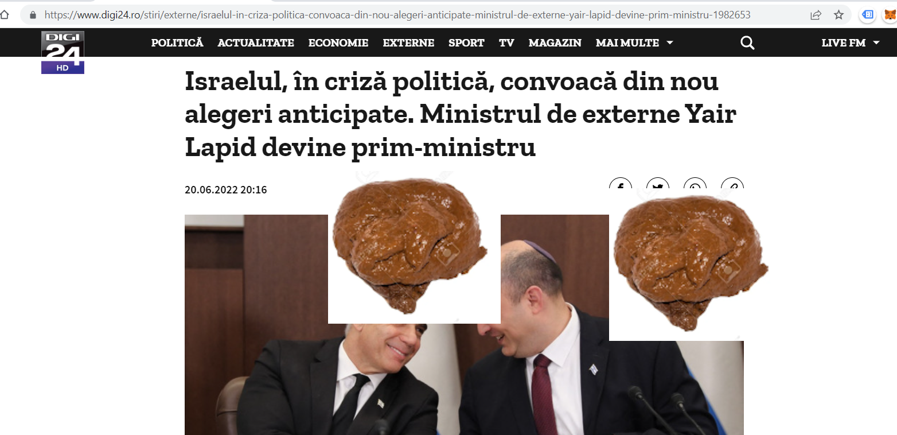This screenshot has height=435, width=897.
Task: Open the blue tag browser extension icon
Action: (868, 15)
